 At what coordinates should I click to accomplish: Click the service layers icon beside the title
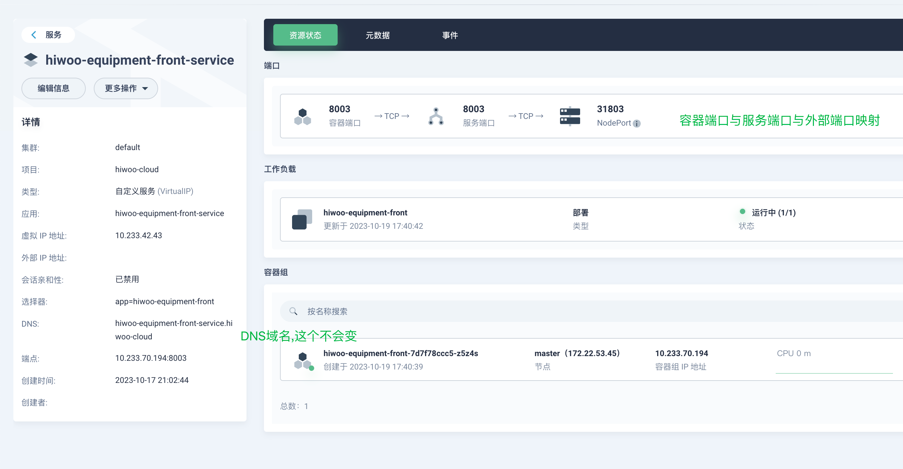coord(30,60)
